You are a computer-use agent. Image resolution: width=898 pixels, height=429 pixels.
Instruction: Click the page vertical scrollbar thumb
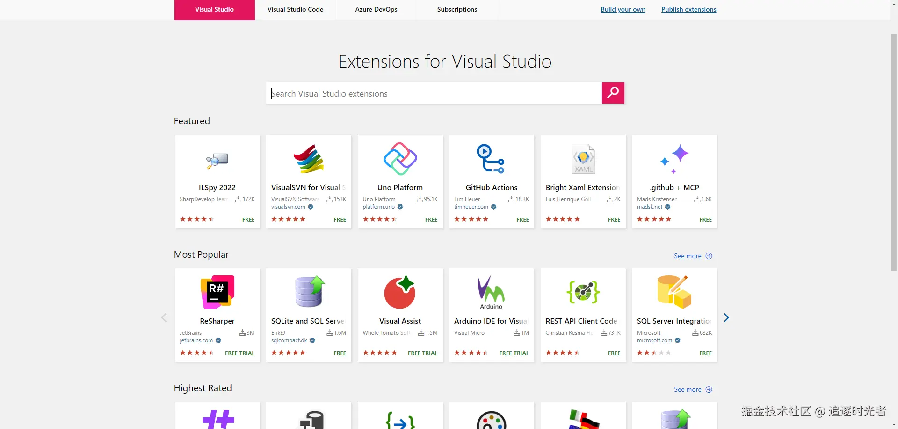click(x=894, y=152)
